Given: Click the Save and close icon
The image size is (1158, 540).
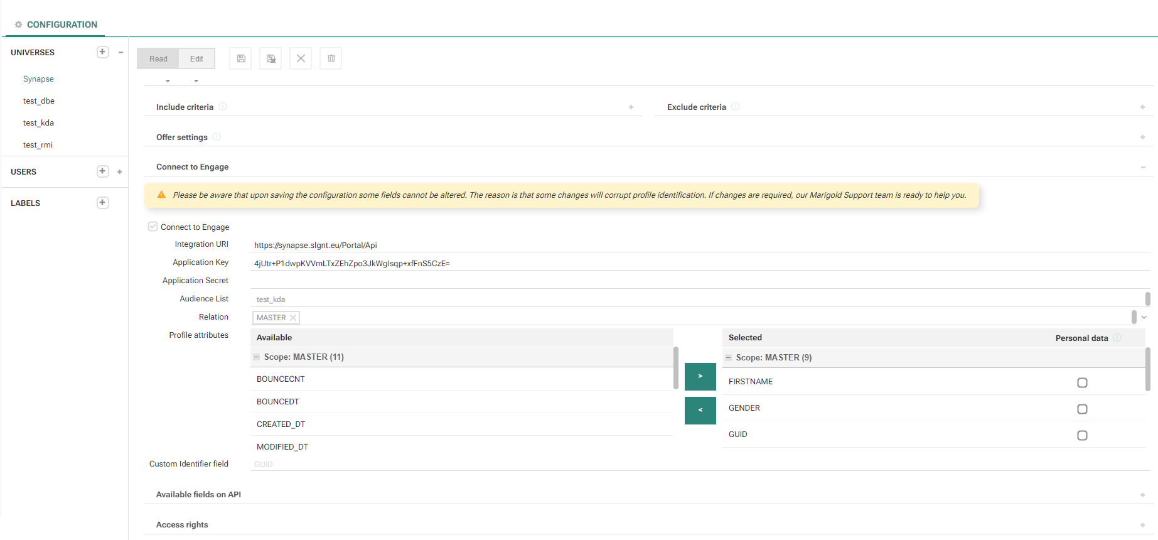Looking at the screenshot, I should click(271, 58).
